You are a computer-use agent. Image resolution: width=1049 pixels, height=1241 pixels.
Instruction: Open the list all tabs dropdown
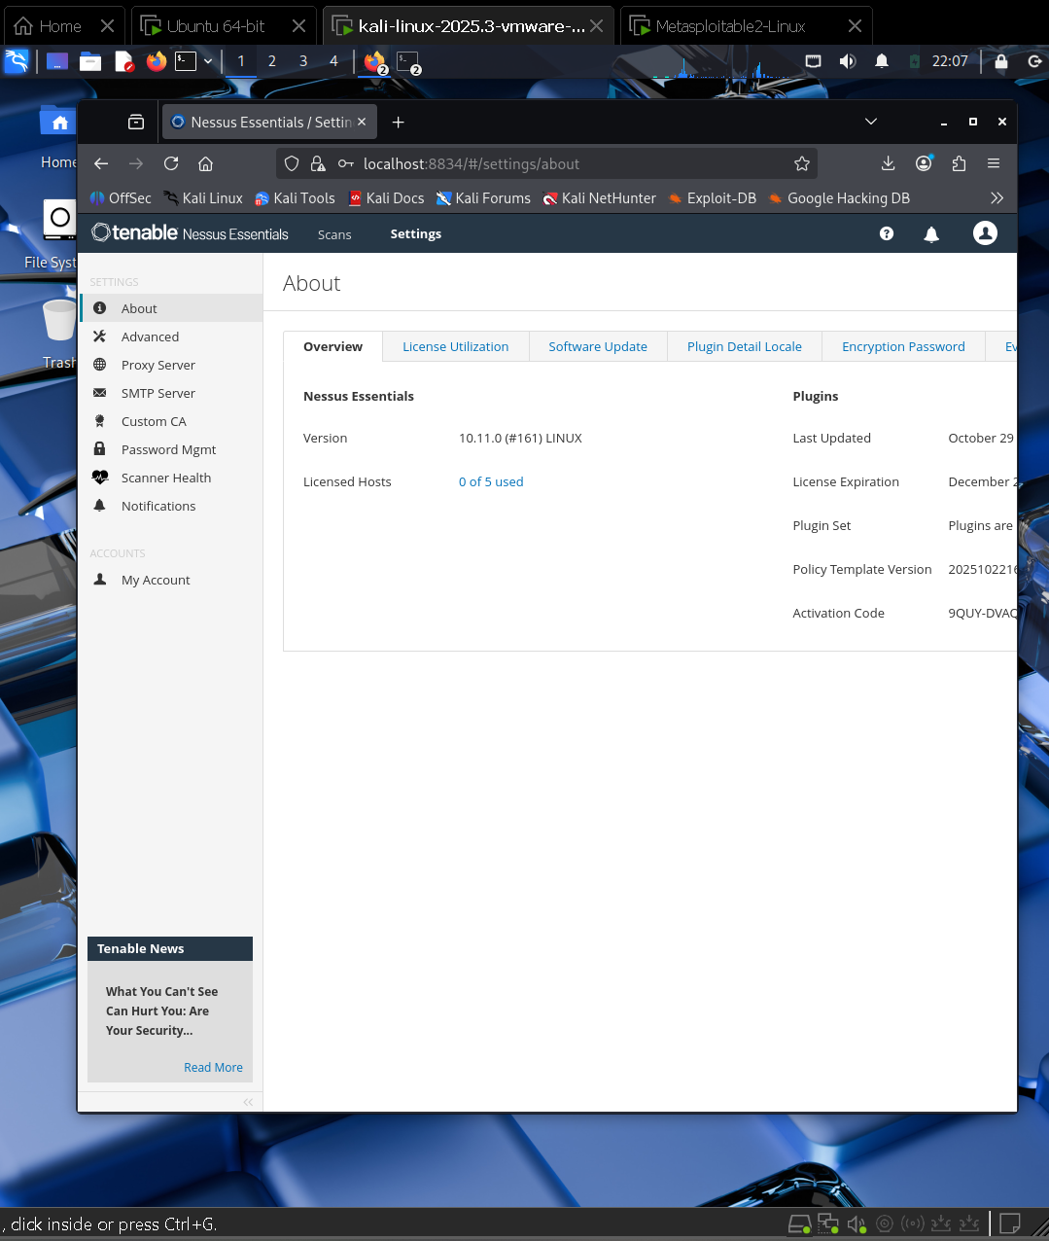(870, 123)
